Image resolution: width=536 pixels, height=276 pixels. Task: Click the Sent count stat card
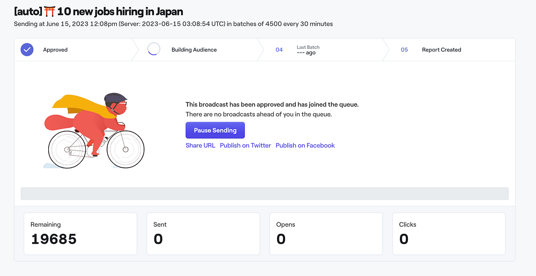[x=203, y=234]
